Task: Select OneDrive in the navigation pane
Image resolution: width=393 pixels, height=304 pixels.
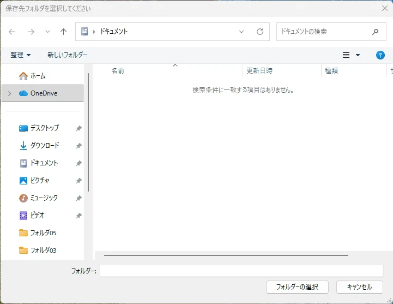Action: click(x=43, y=93)
